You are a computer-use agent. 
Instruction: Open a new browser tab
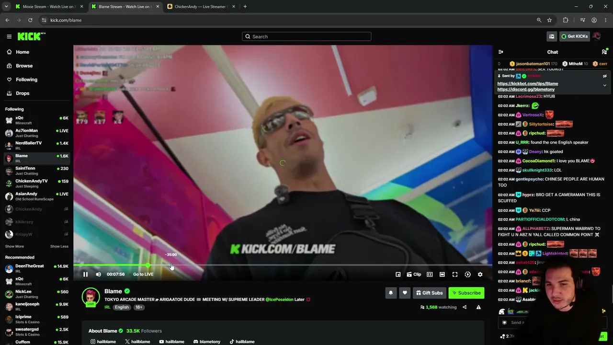(x=245, y=7)
